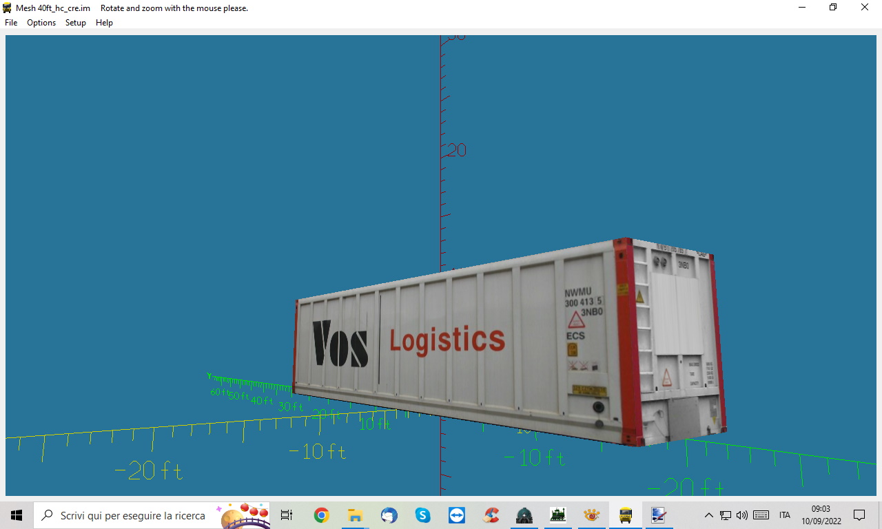This screenshot has width=882, height=529.
Task: Click the Windows Start button
Action: point(17,515)
